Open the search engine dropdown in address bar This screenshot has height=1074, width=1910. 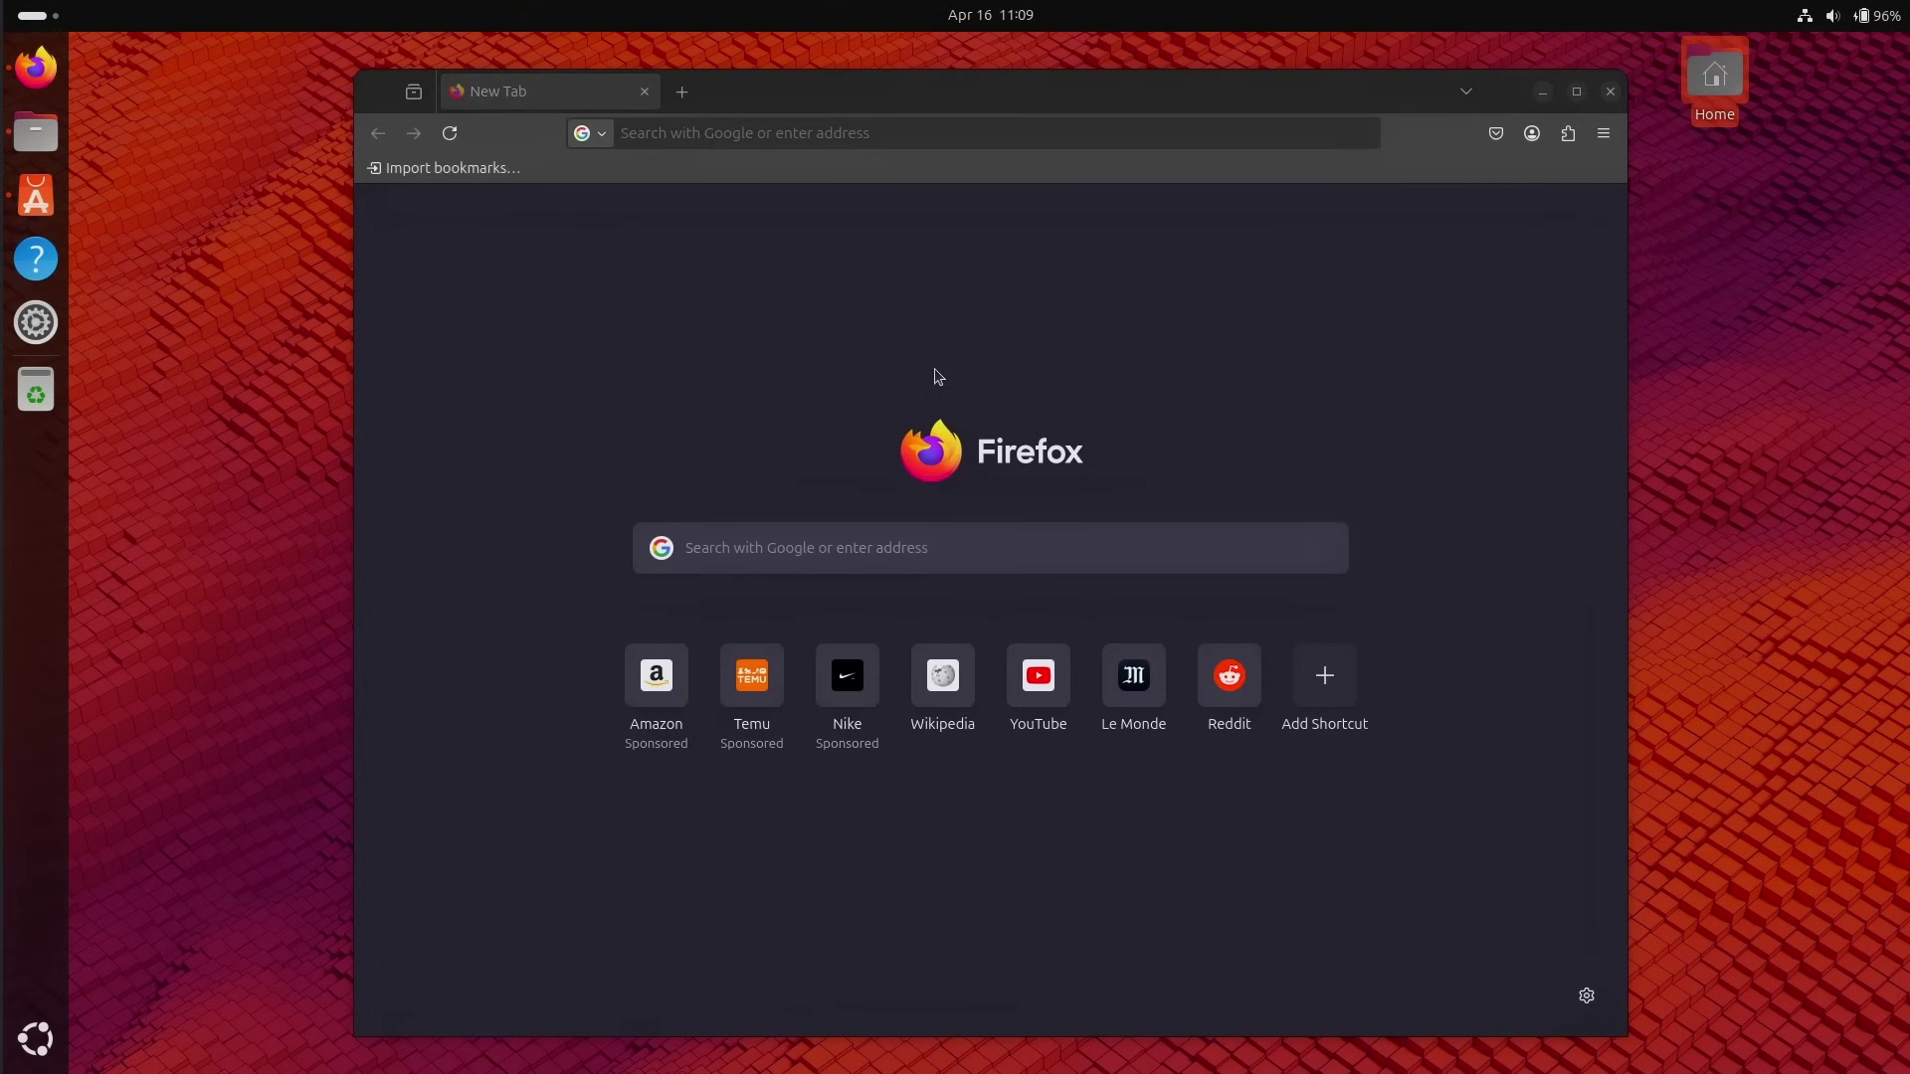tap(590, 132)
